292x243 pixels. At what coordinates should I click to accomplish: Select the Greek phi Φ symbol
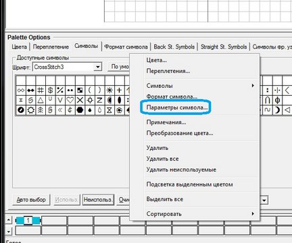pyautogui.click(x=277, y=100)
